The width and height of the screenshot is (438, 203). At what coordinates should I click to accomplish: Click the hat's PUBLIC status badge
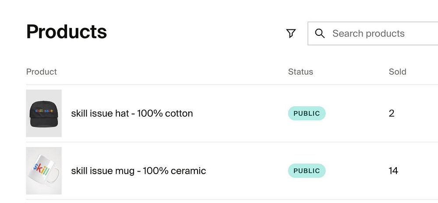click(x=307, y=113)
